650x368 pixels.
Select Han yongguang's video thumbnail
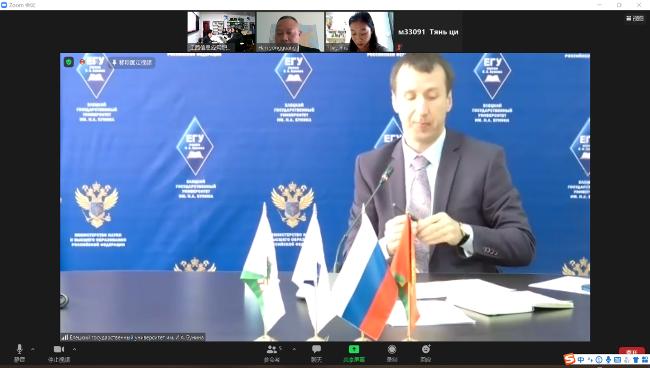coord(290,32)
